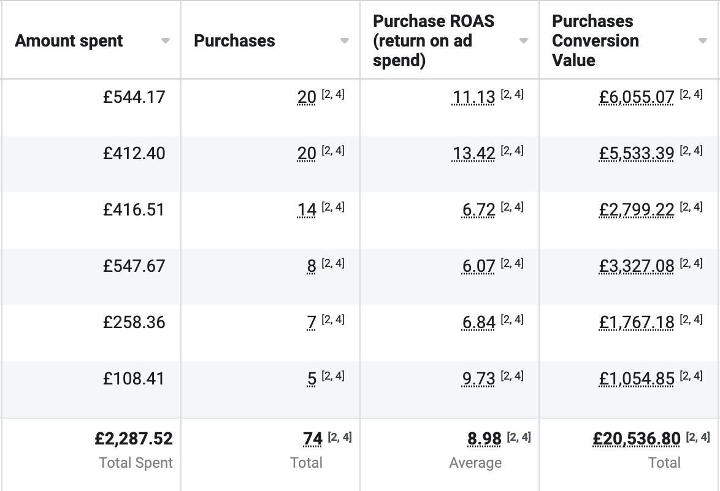Click the average ROAS value 8.98
The width and height of the screenshot is (720, 491).
484,439
